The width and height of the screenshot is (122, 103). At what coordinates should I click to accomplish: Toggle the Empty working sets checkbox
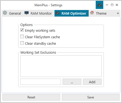[x=22, y=30]
